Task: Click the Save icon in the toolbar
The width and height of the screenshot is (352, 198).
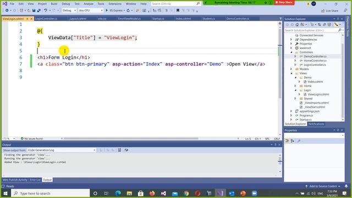Action: pyautogui.click(x=34, y=10)
